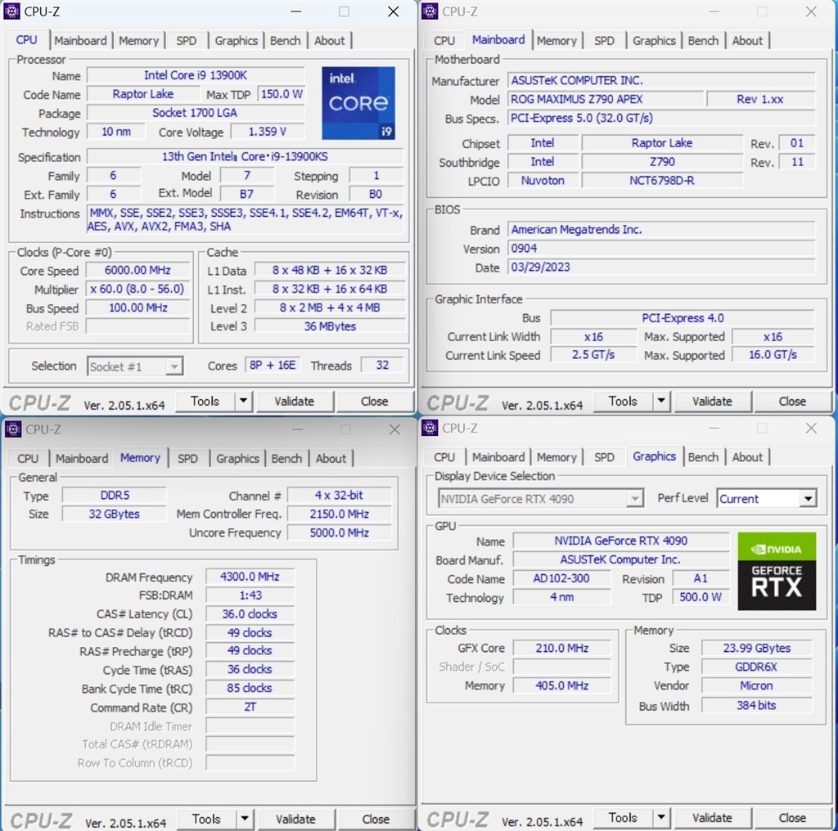Click the empty DRAM Idle Timer field
This screenshot has width=838, height=831.
point(250,725)
